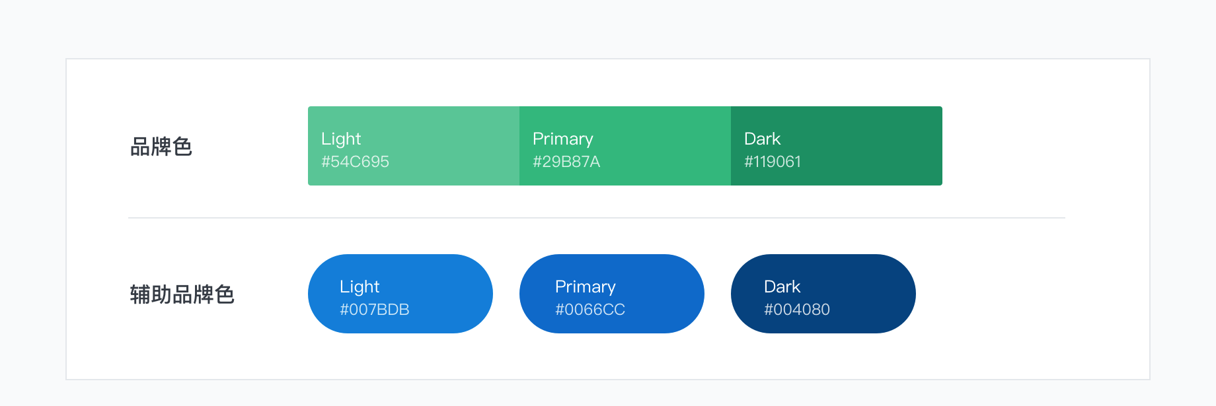Select the Light green brand swatch
The height and width of the screenshot is (406, 1216).
click(x=414, y=146)
